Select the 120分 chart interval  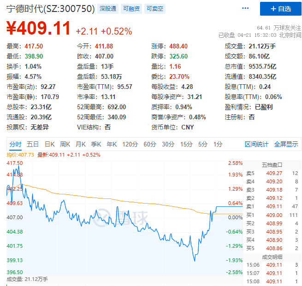[130, 144]
